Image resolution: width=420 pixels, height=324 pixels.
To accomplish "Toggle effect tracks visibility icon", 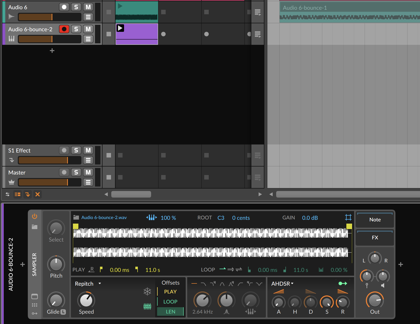I will coord(28,194).
